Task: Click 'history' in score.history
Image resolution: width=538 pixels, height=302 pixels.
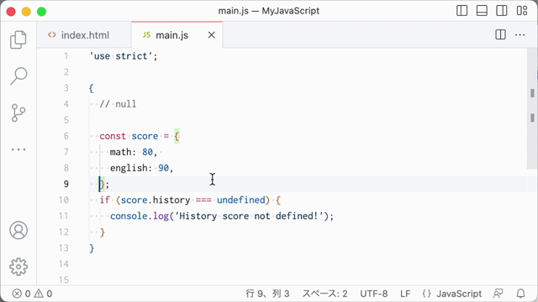Action: pyautogui.click(x=171, y=200)
